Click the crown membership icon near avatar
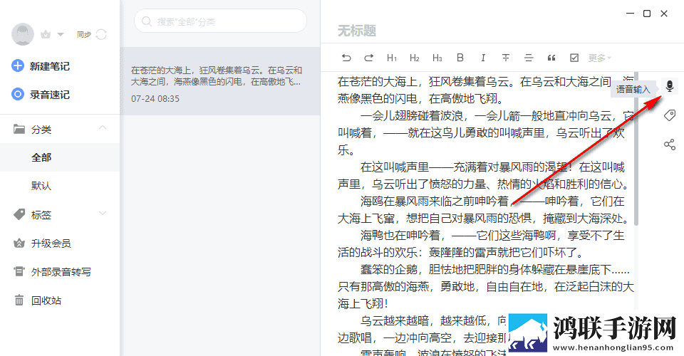 click(46, 34)
